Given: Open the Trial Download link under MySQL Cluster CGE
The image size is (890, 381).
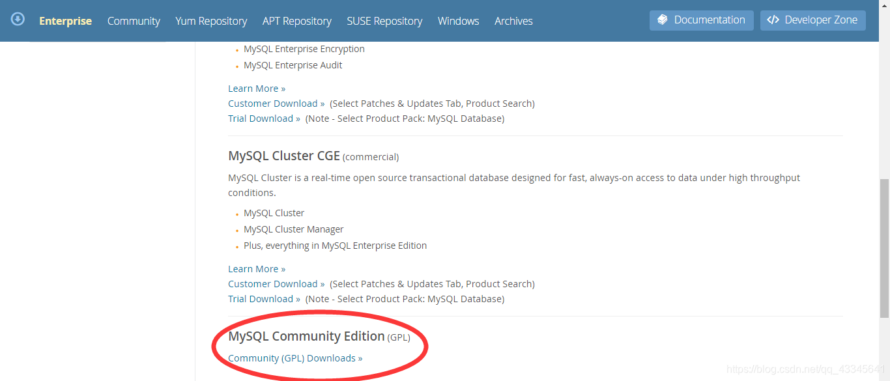Looking at the screenshot, I should 264,299.
